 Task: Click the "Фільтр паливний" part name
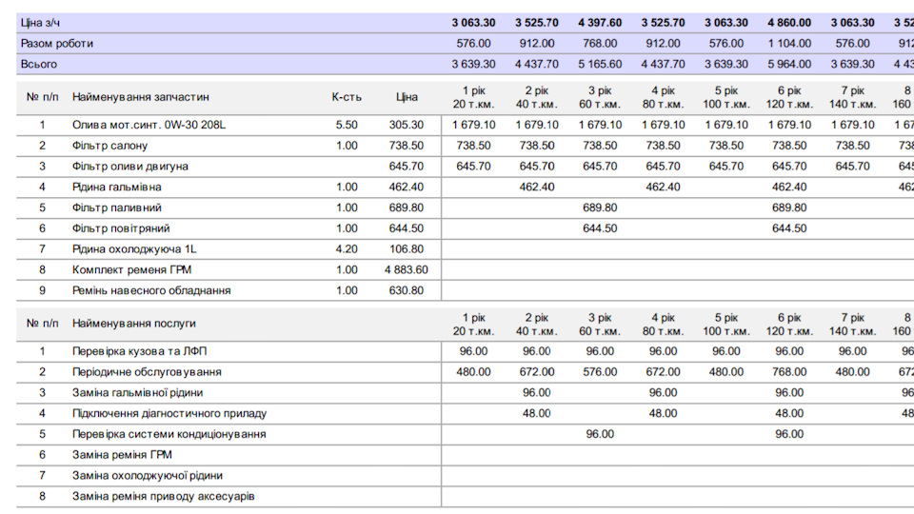[x=116, y=208]
